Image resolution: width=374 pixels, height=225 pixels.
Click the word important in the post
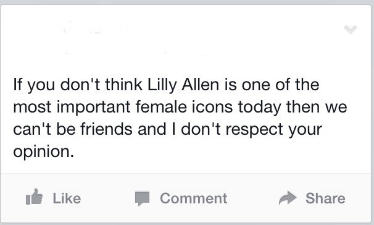94,108
